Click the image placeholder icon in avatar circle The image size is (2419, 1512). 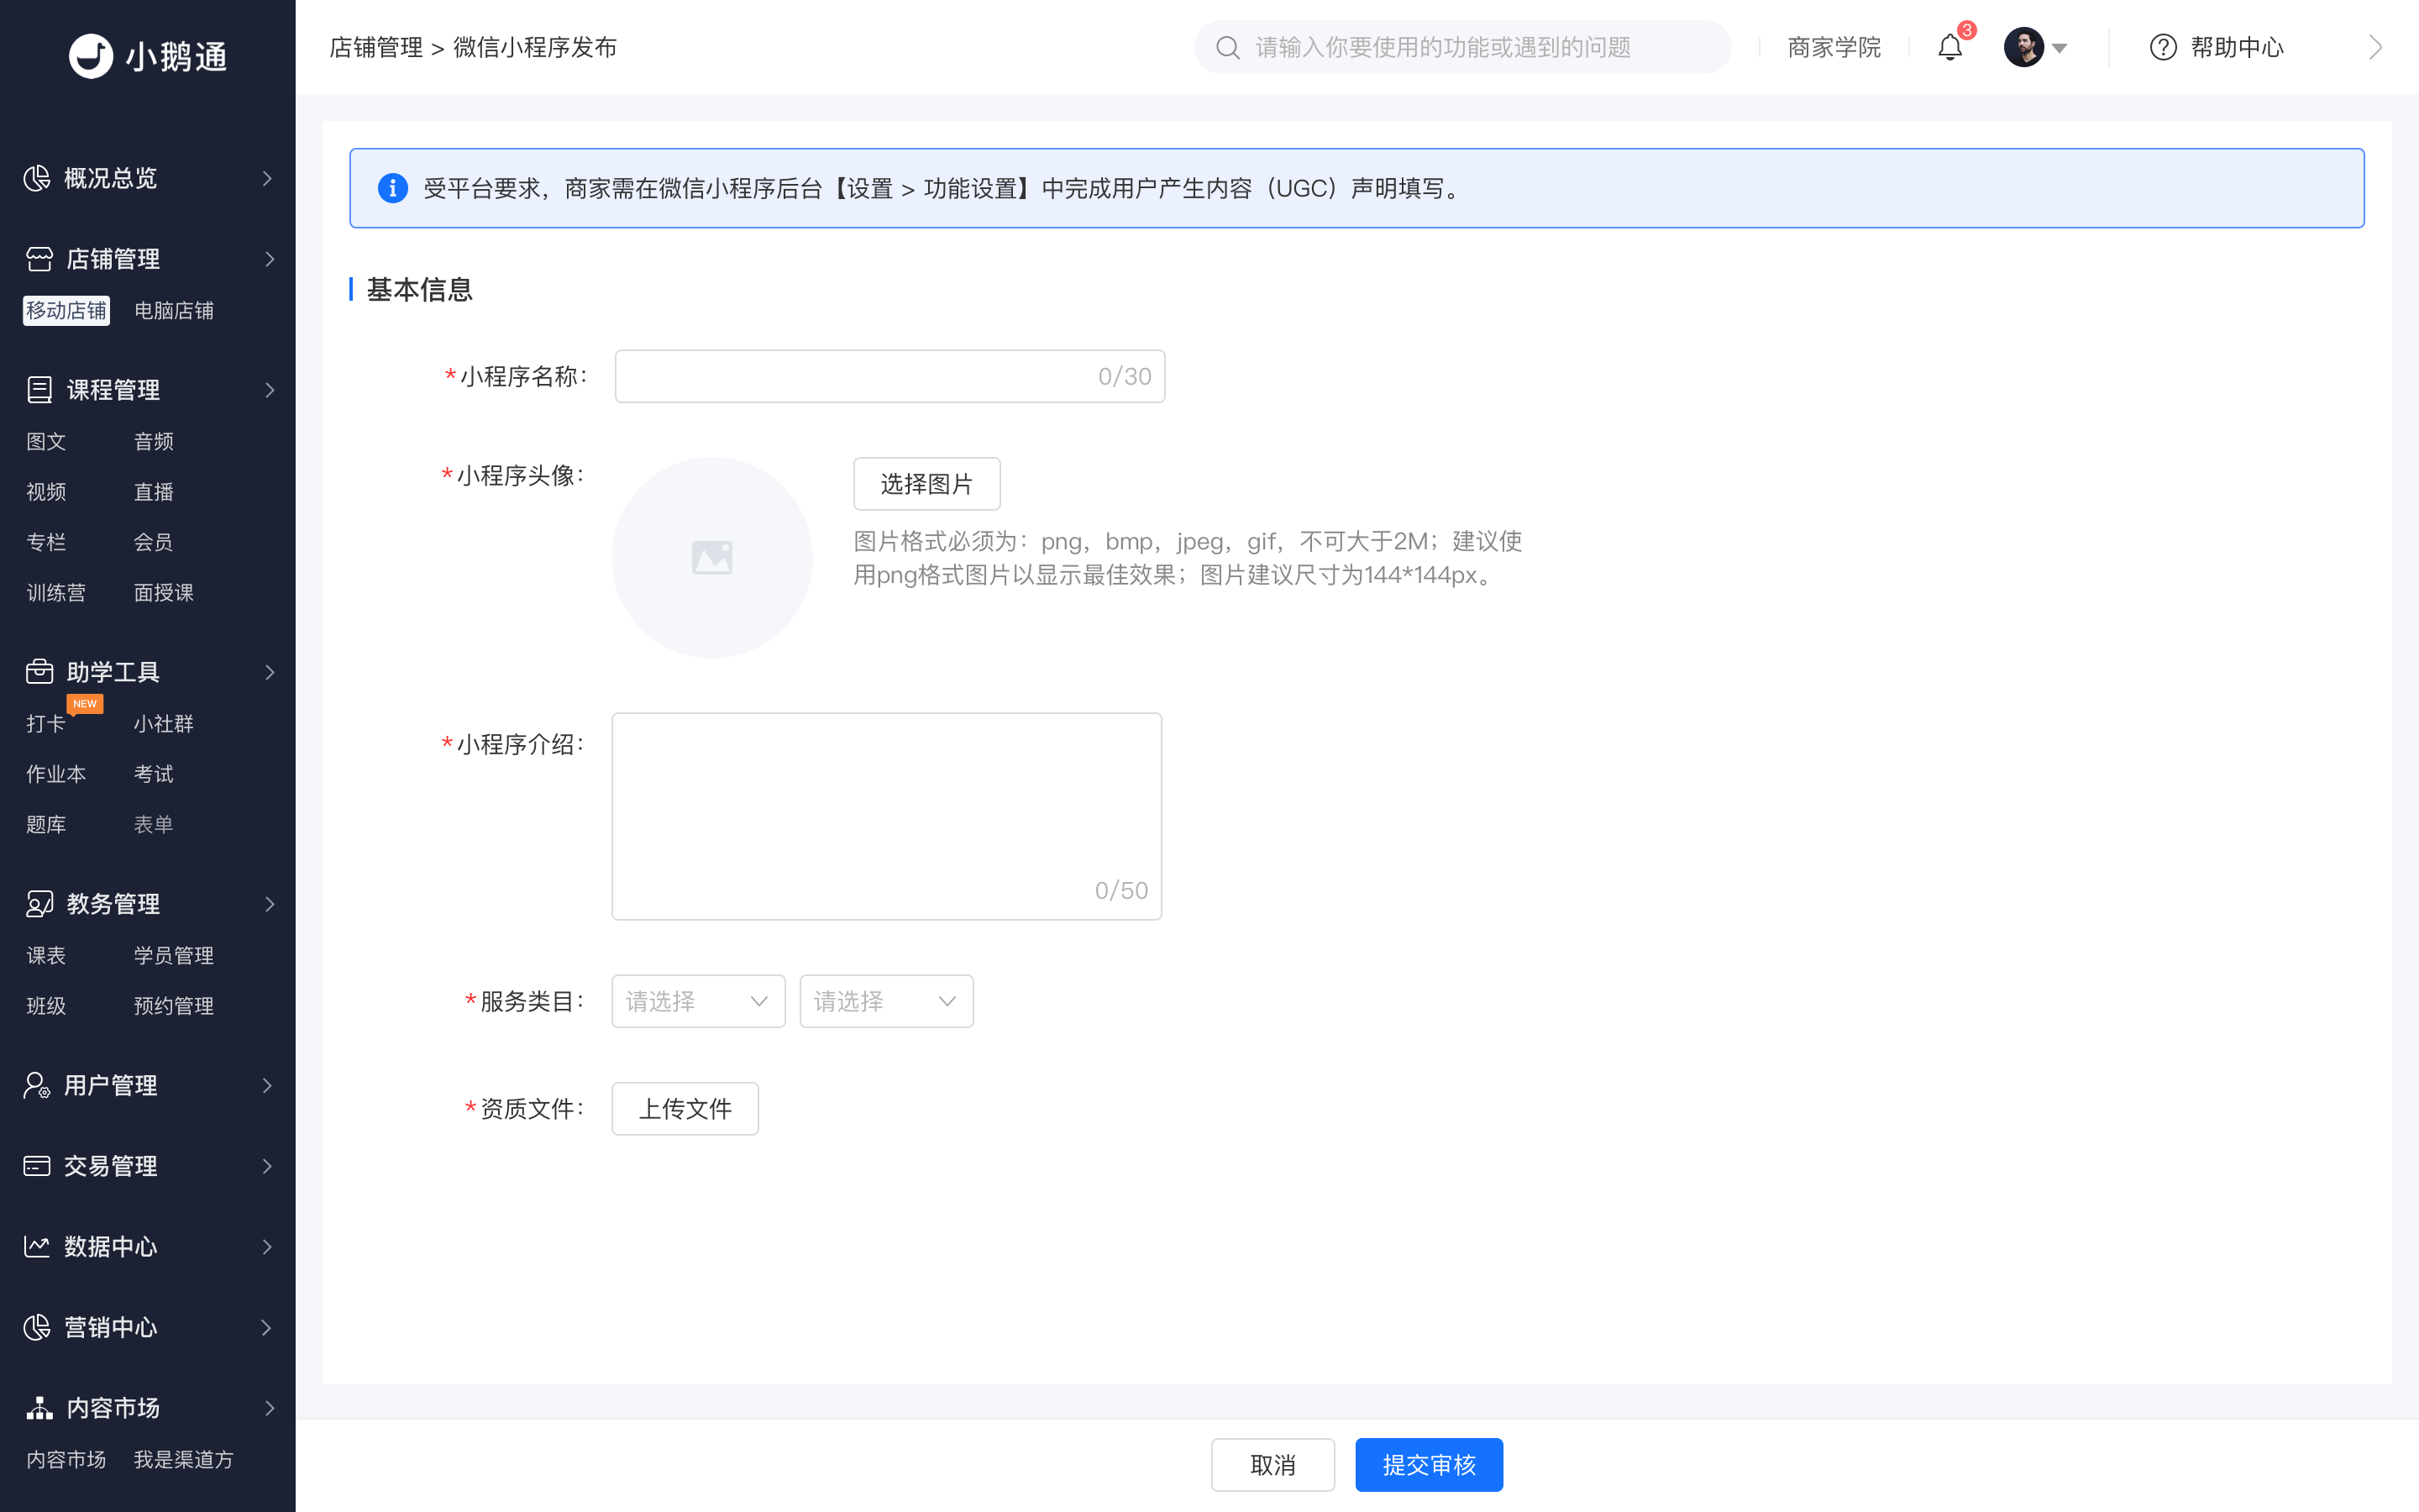[711, 557]
